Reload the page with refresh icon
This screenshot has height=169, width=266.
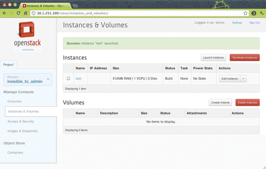point(19,13)
